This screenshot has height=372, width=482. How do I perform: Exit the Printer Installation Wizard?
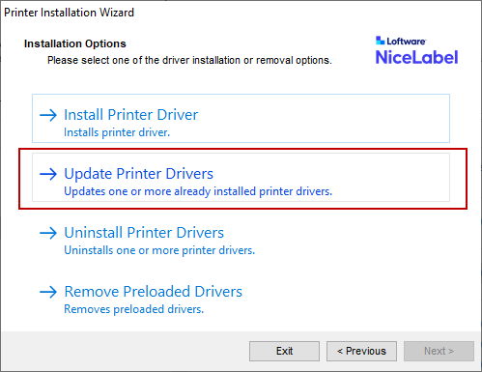[x=284, y=351]
